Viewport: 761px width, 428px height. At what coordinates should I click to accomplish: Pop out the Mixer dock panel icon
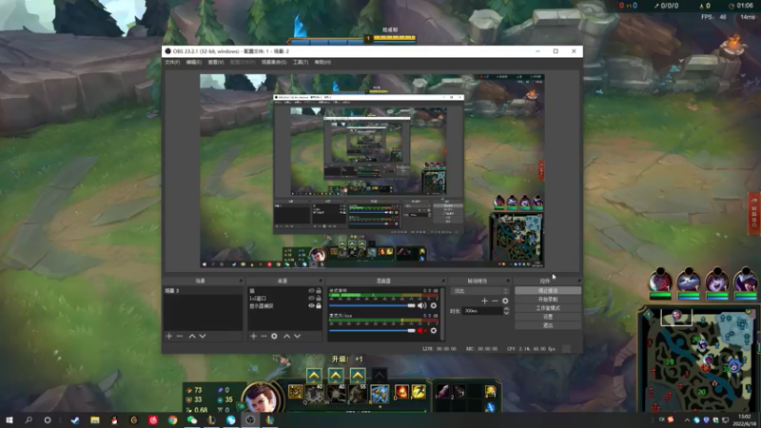(443, 281)
